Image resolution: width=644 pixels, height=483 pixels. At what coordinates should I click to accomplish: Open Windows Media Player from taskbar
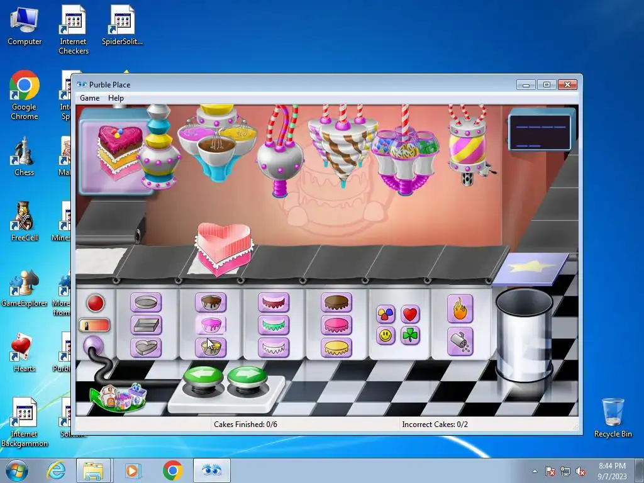click(x=133, y=470)
